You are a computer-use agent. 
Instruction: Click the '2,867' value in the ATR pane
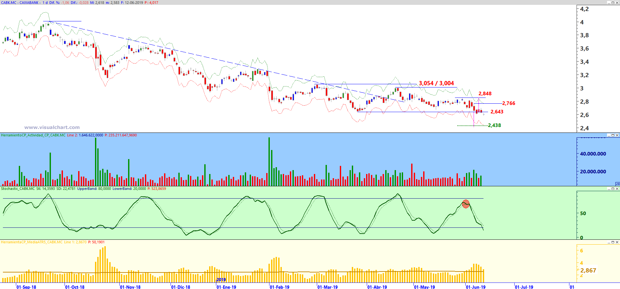pos(588,271)
